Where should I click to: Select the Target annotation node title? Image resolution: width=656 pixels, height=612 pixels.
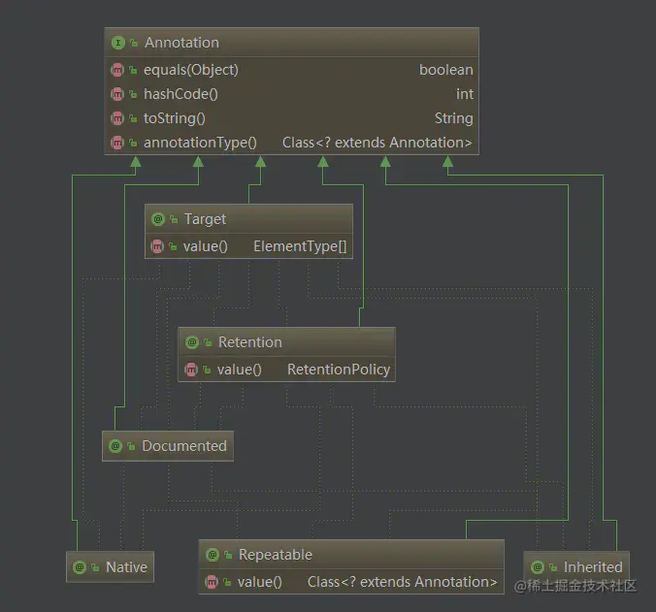[x=205, y=219]
